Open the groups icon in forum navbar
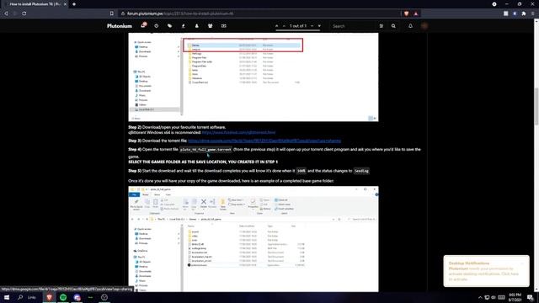 [x=210, y=26]
